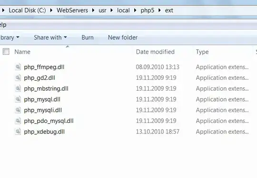257x178 pixels.
Task: Click the date 13.10.2010 18:57
Action: (x=158, y=131)
